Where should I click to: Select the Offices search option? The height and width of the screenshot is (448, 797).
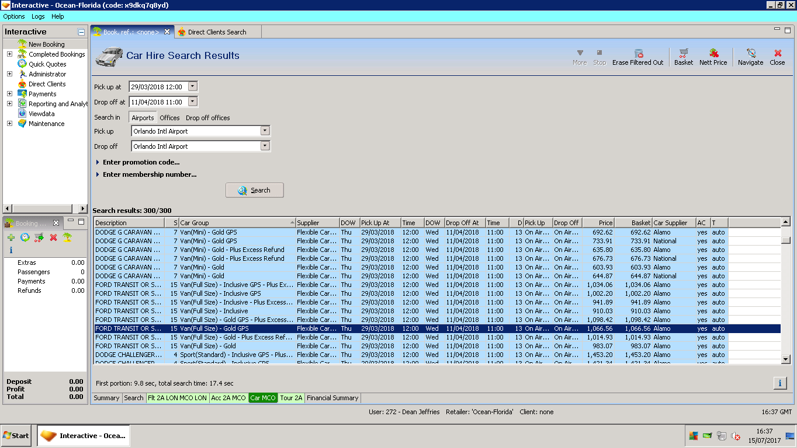click(169, 118)
